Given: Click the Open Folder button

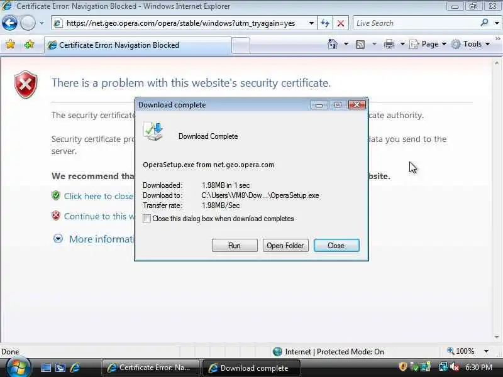Looking at the screenshot, I should click(x=285, y=246).
